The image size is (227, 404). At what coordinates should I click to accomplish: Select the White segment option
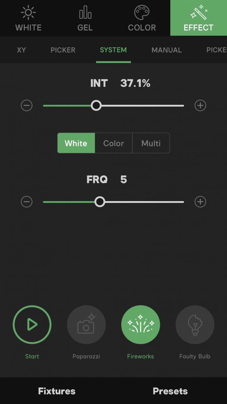[76, 143]
